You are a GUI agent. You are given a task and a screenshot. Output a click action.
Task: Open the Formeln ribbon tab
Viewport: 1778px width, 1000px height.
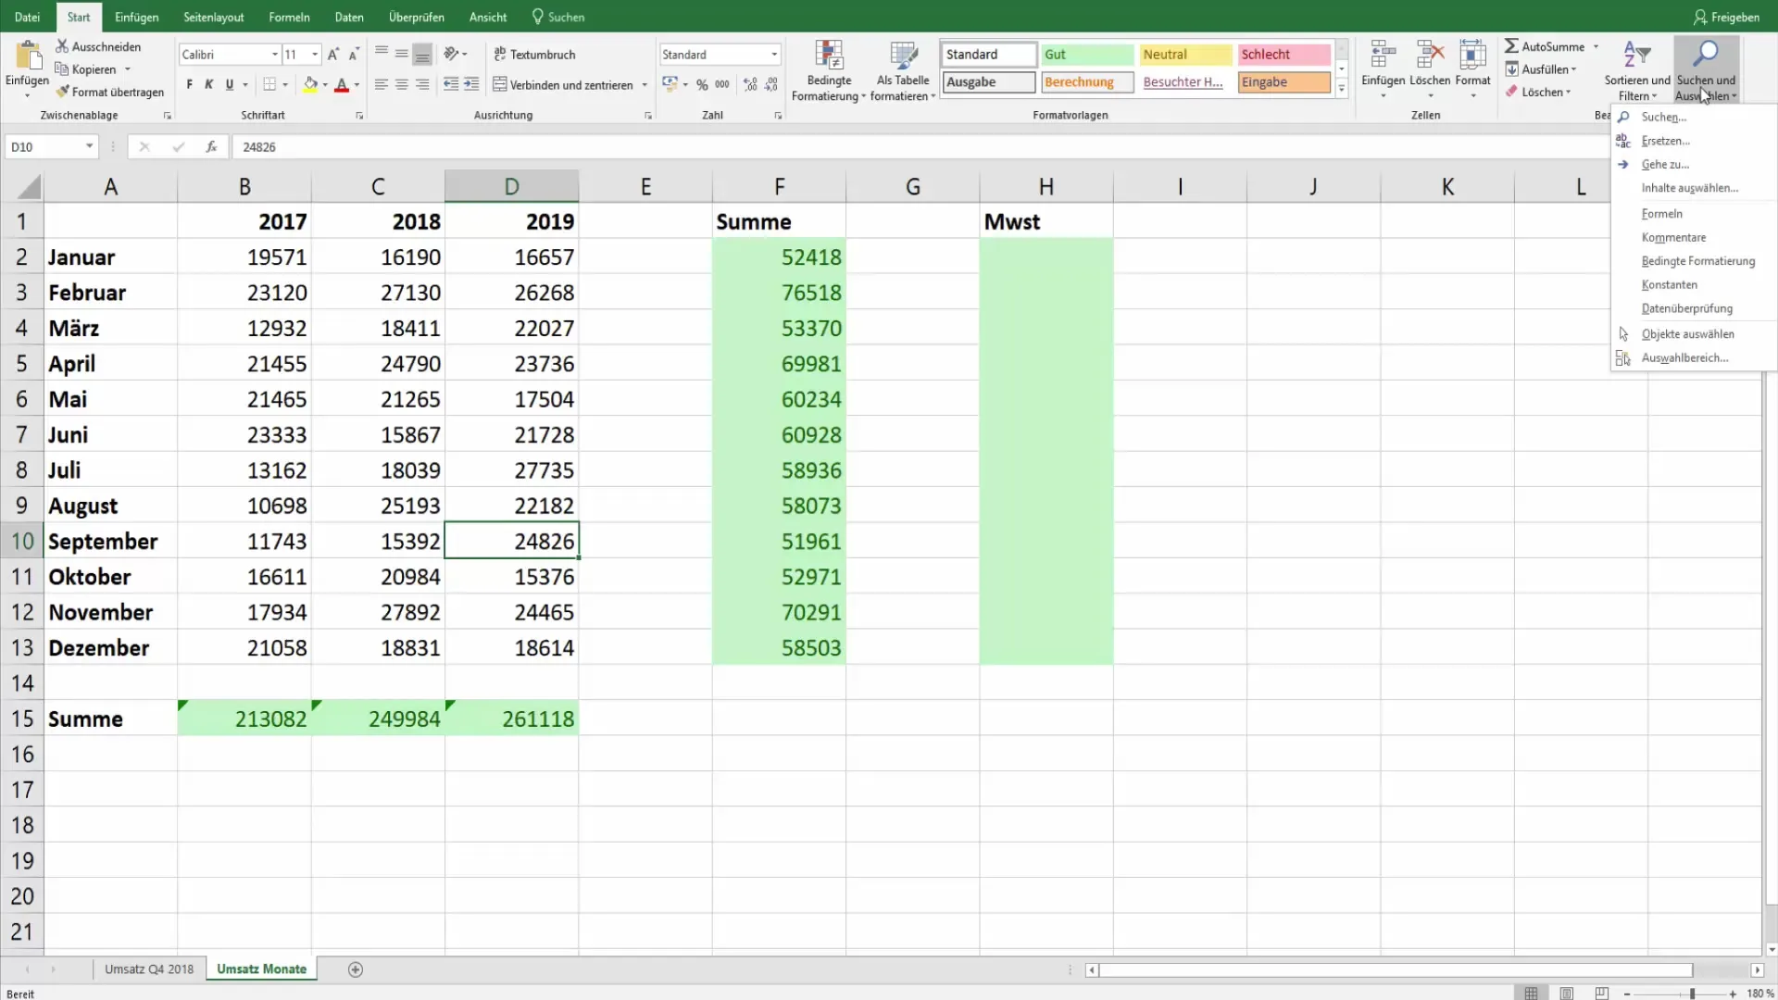[x=289, y=17]
